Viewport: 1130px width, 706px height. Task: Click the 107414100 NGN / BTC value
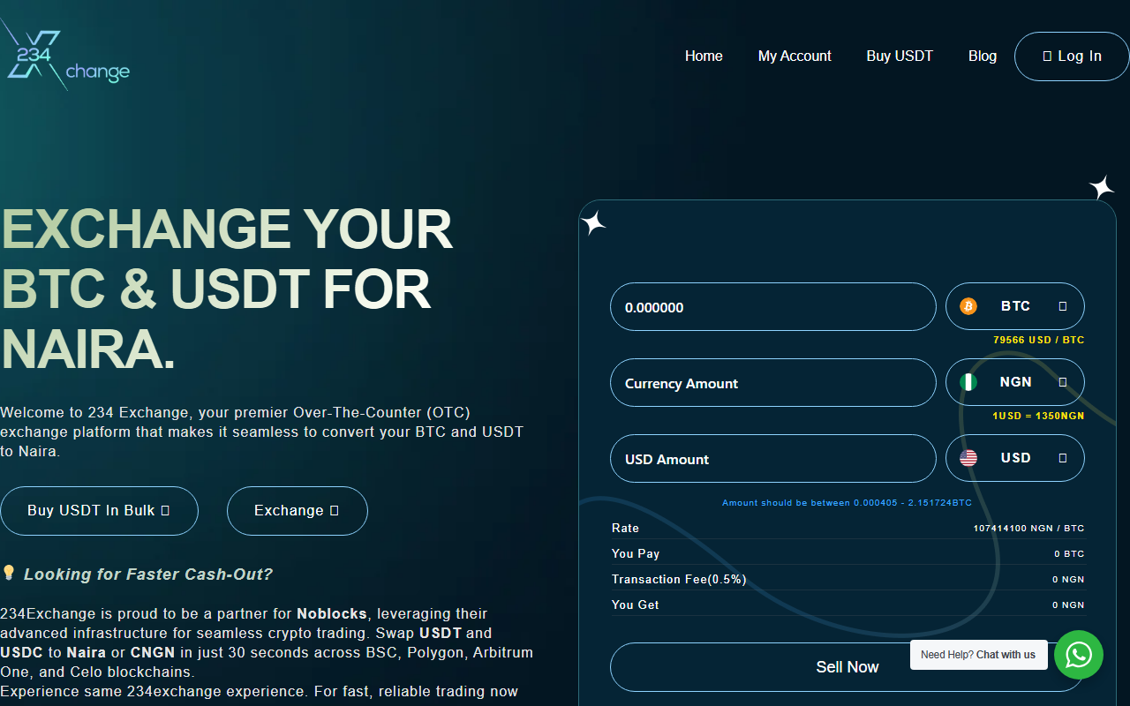[1028, 529]
